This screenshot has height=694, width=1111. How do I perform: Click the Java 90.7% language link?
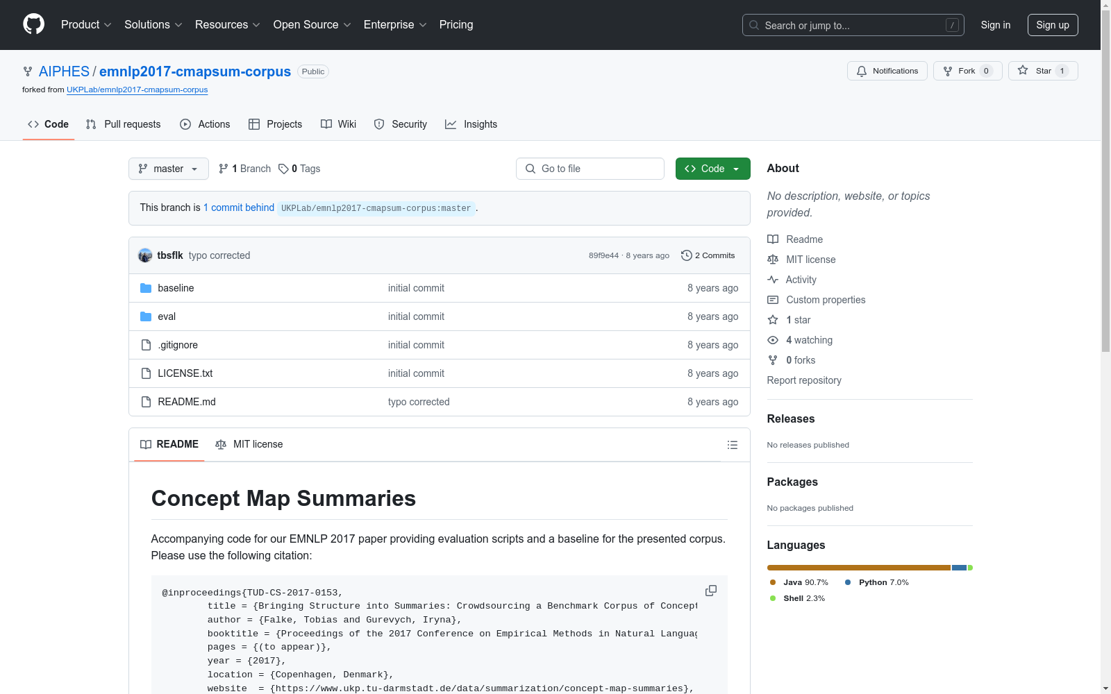pyautogui.click(x=799, y=582)
